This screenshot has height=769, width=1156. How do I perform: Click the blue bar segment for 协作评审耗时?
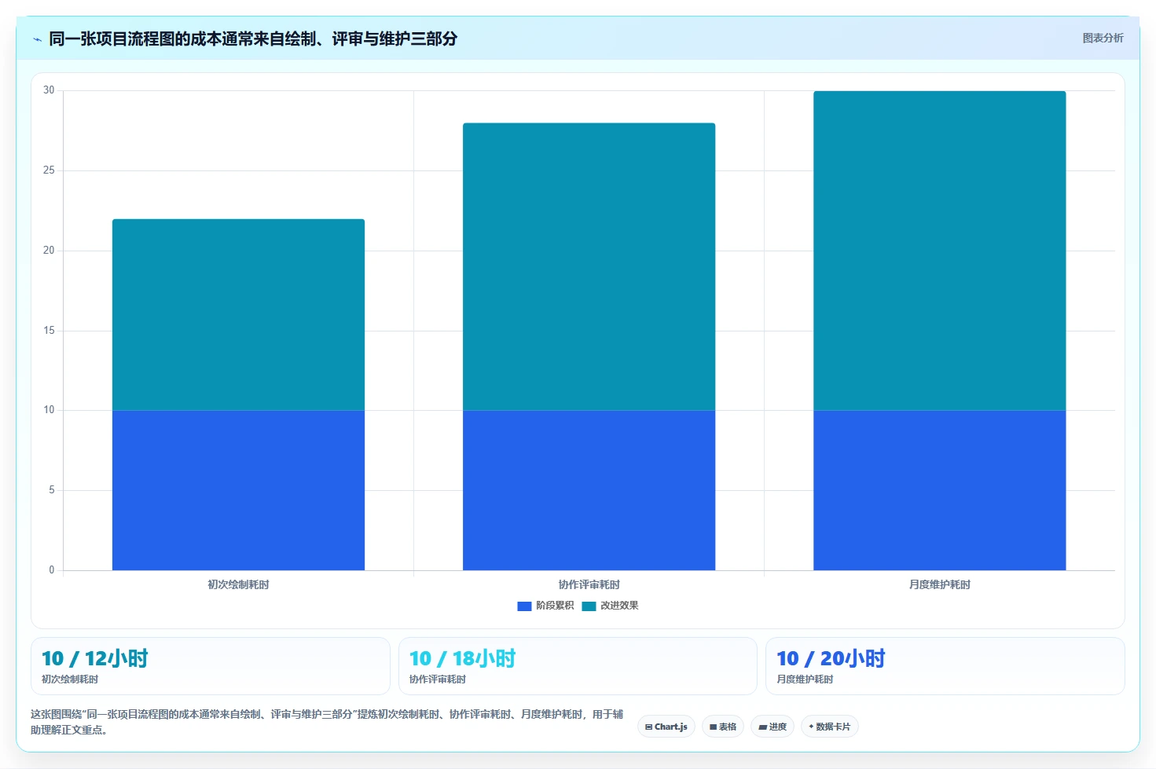[x=589, y=490]
